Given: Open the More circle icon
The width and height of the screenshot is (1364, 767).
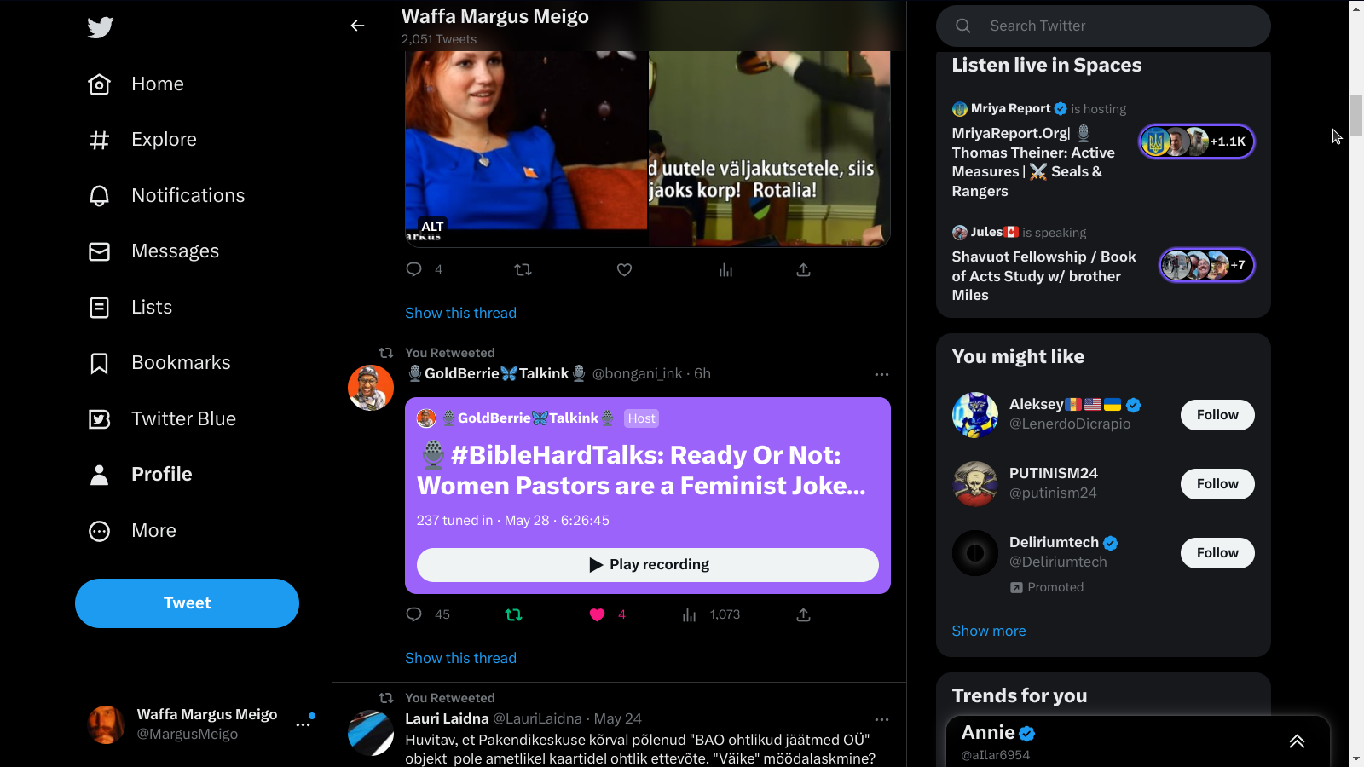Looking at the screenshot, I should (x=100, y=531).
